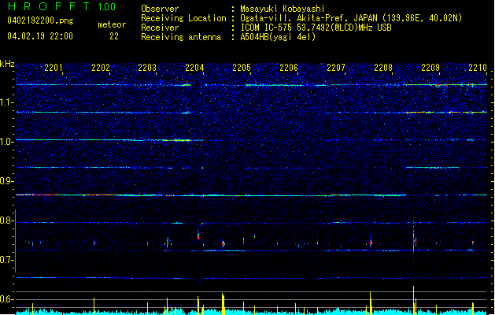Click the tallest yellow spike in the power graph
Image resolution: width=495 pixels, height=315 pixels.
(413, 300)
